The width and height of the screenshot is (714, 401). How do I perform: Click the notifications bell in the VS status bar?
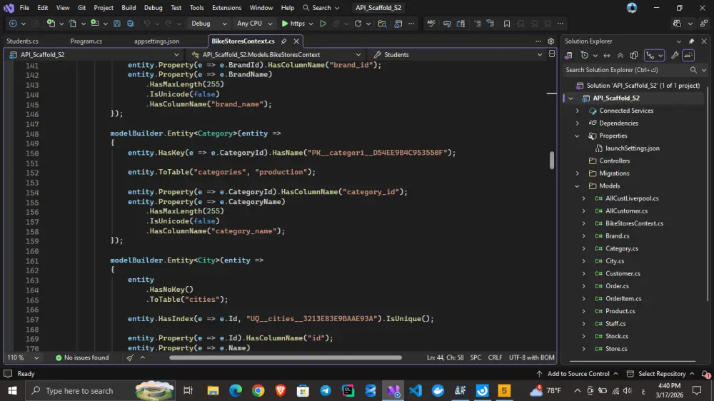click(x=705, y=374)
